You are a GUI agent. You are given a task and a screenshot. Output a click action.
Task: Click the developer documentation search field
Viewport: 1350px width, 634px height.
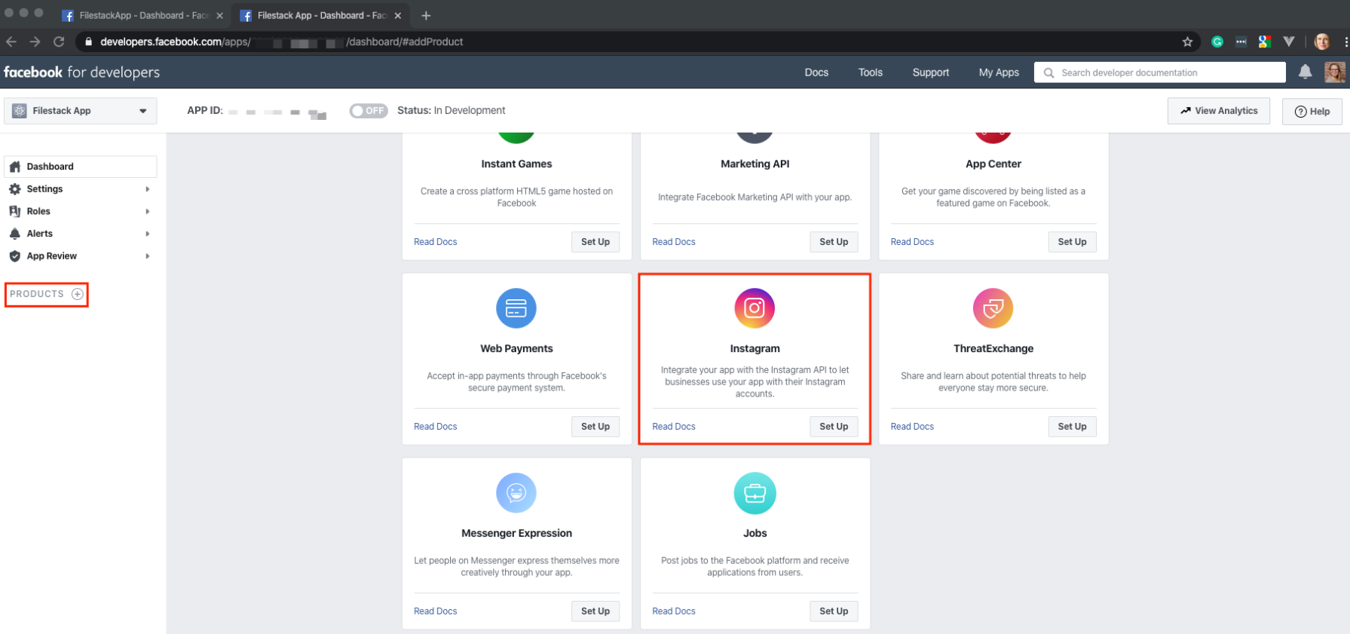(x=1160, y=72)
